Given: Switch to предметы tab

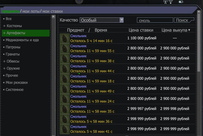Looking at the screenshot, I should (11, 11).
